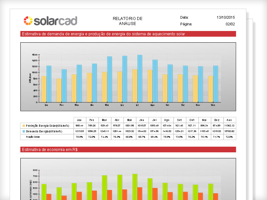Click the Fev column header in the table
This screenshot has width=267, height=200.
92,120
